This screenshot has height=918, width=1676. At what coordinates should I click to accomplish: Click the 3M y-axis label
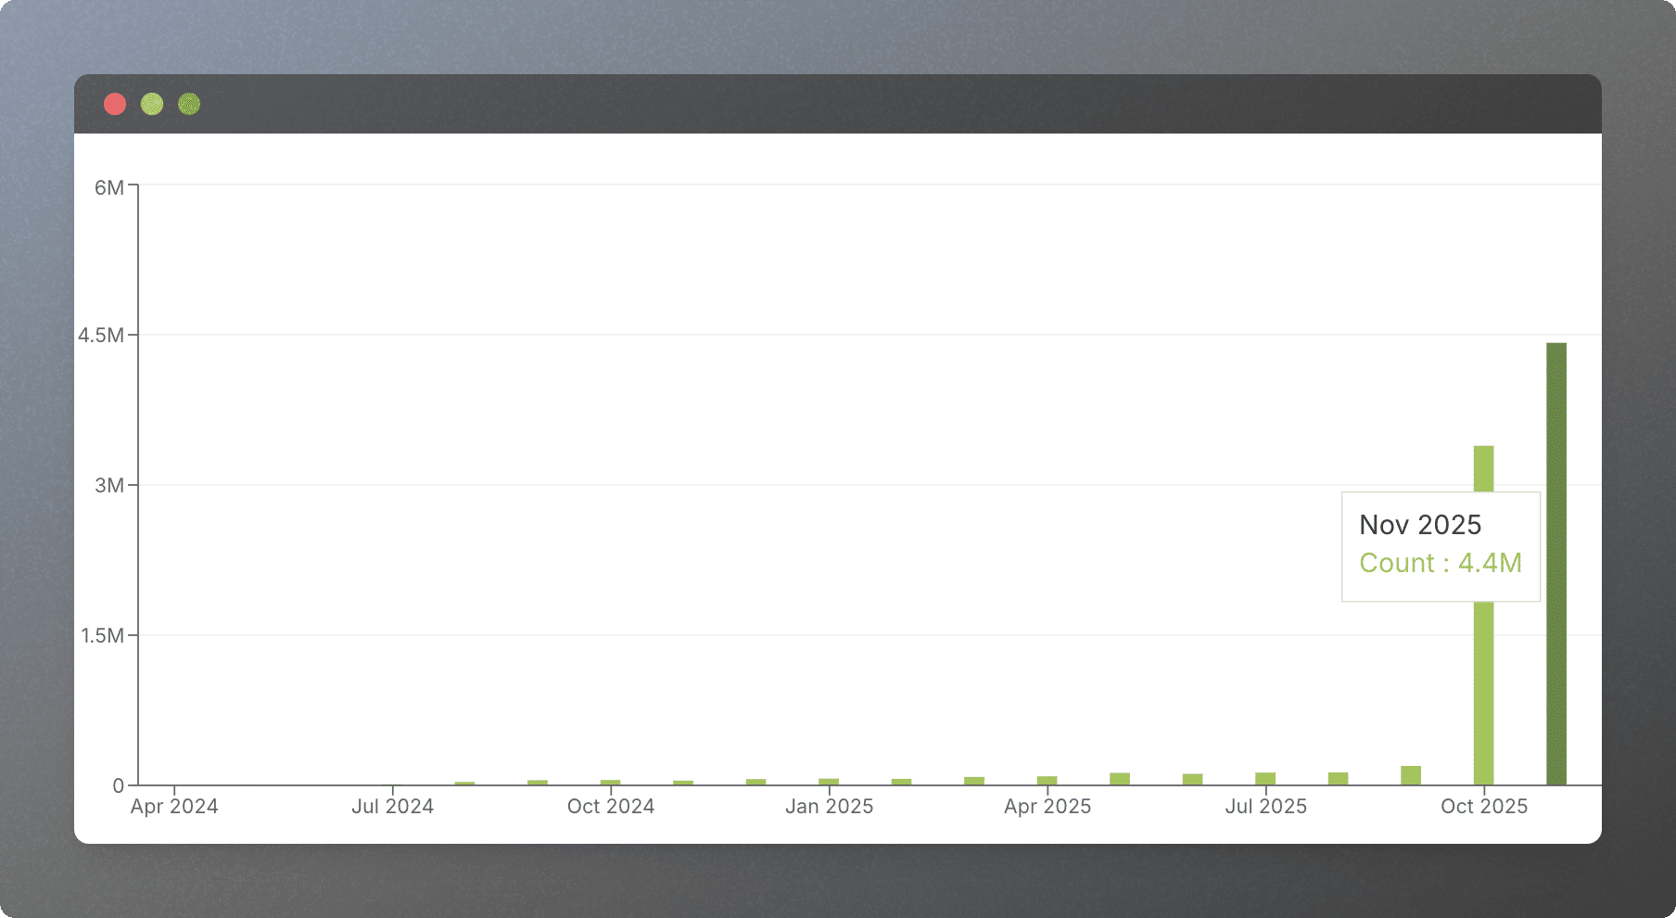click(108, 486)
